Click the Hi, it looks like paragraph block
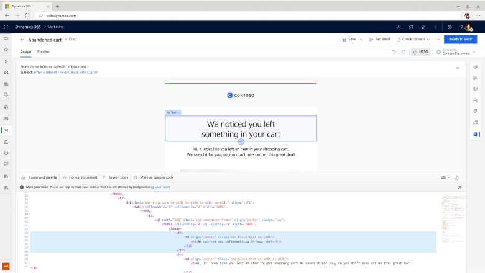 click(x=241, y=152)
